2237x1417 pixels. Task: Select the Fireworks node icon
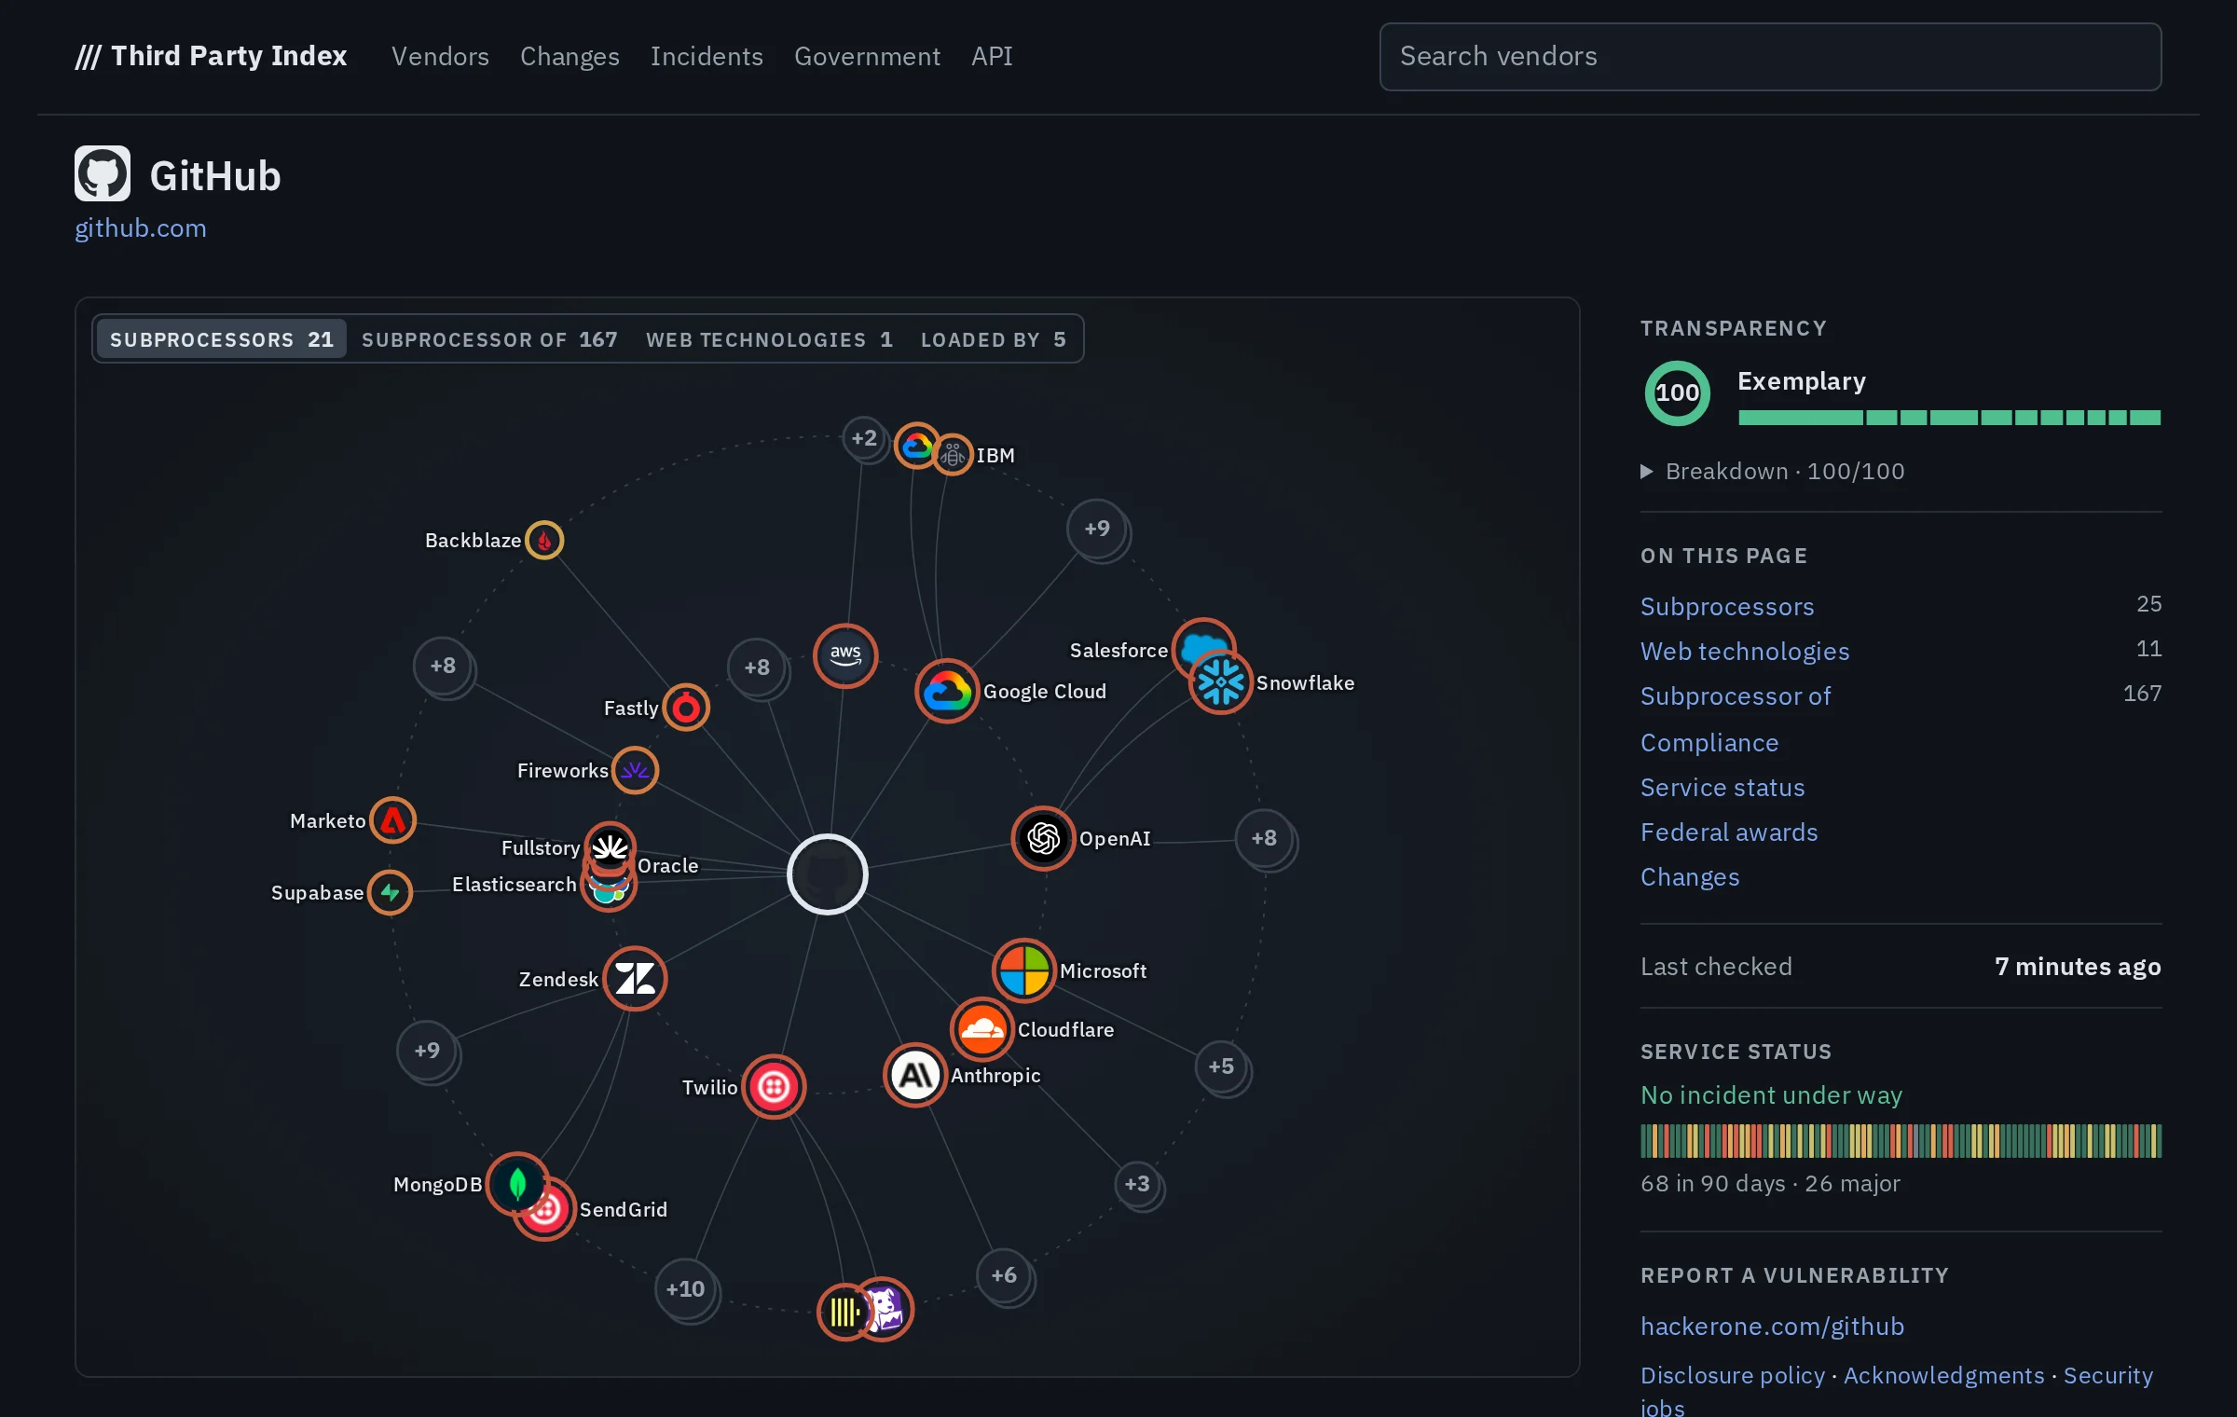[x=635, y=770]
